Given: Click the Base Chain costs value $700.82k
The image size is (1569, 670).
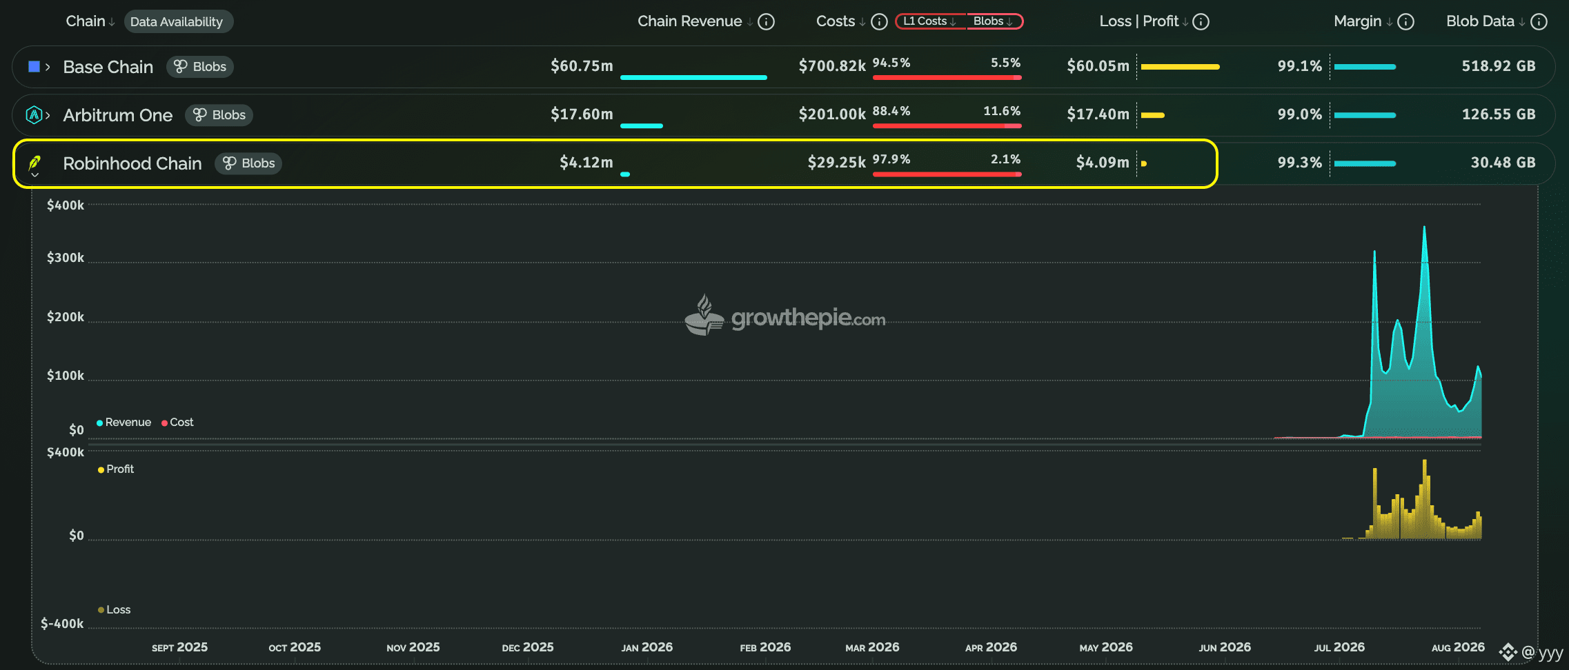Looking at the screenshot, I should point(832,66).
